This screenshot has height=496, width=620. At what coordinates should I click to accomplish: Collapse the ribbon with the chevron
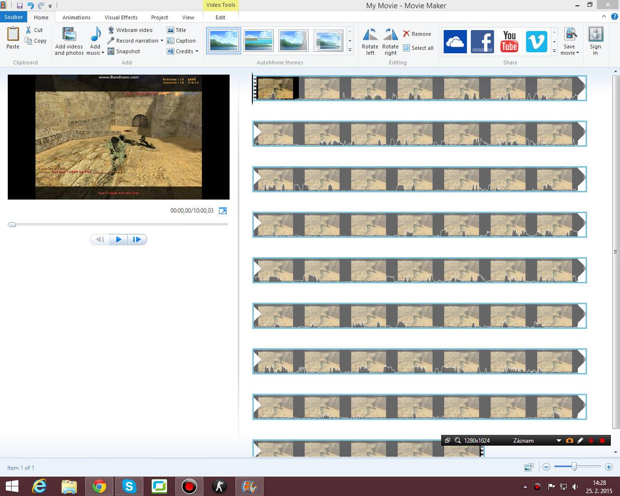click(x=604, y=16)
